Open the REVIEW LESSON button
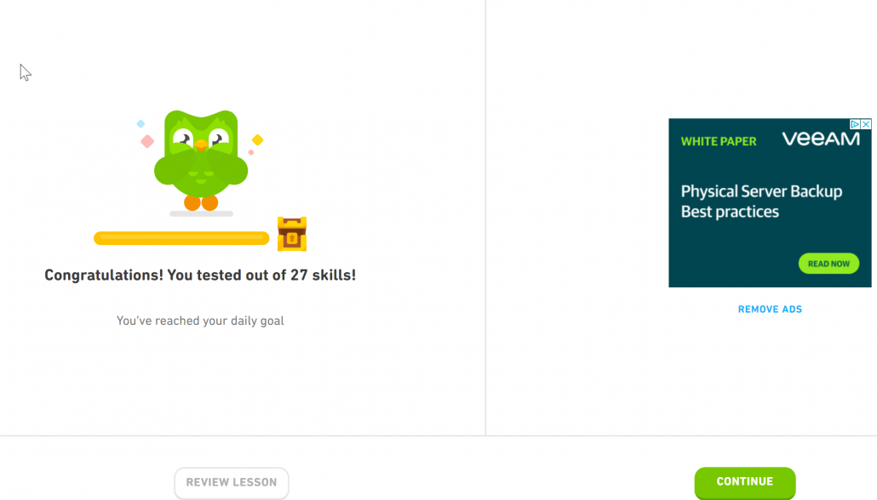 [232, 483]
